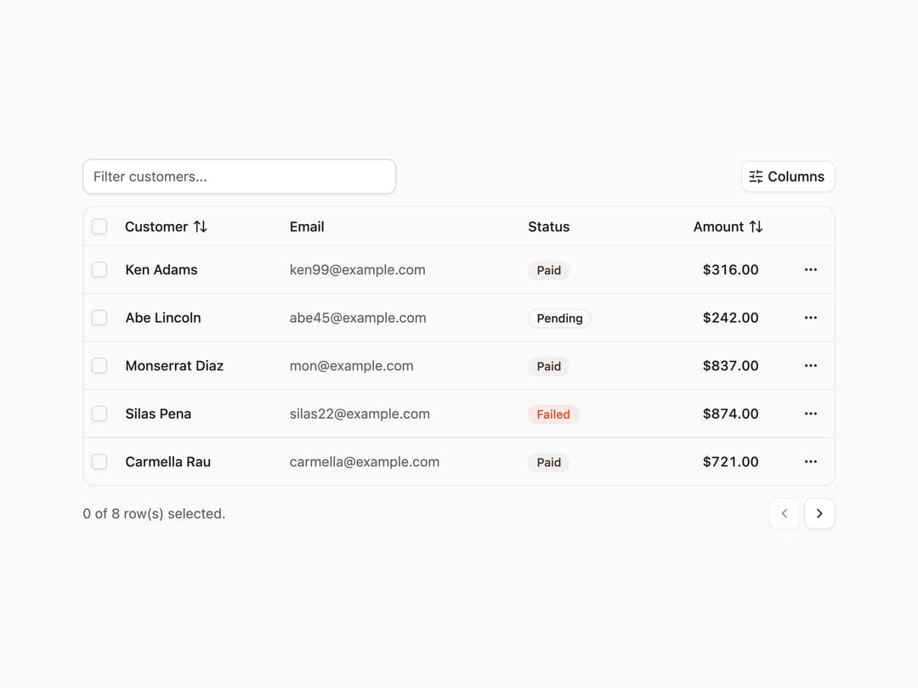Click the '0 of 8 row(s) selected' text
This screenshot has width=918, height=688.
154,514
